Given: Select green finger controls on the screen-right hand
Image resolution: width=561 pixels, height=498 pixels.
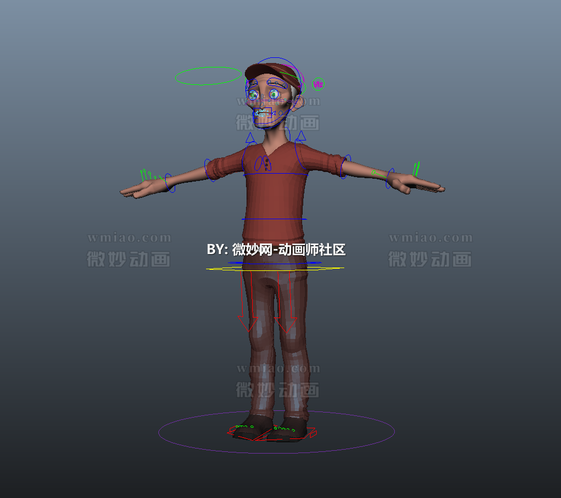Looking at the screenshot, I should [416, 169].
